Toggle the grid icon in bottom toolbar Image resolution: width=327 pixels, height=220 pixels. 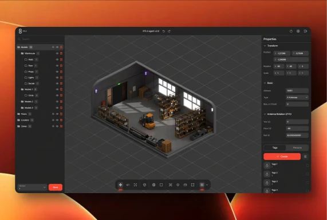202,185
